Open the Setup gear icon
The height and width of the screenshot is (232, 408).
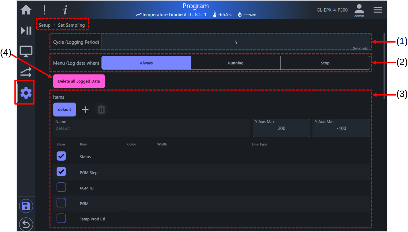[26, 93]
